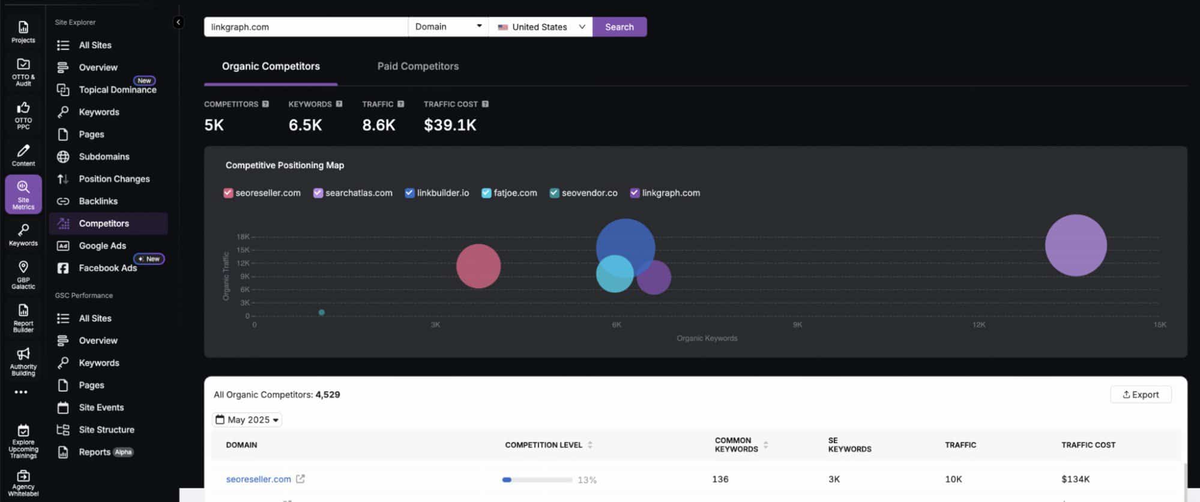Open Site Explorer Overview
Screen dimensions: 1200x502
pos(98,67)
